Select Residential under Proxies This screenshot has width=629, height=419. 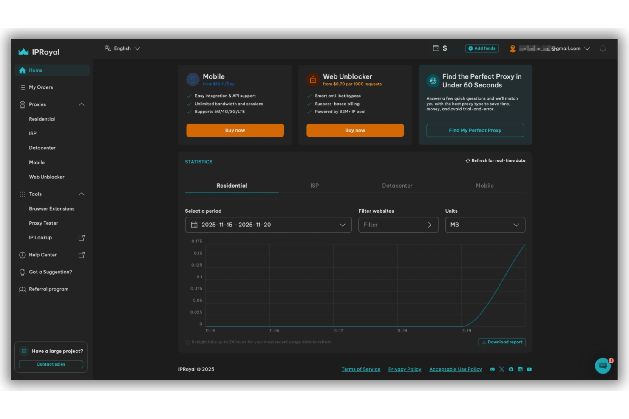42,119
